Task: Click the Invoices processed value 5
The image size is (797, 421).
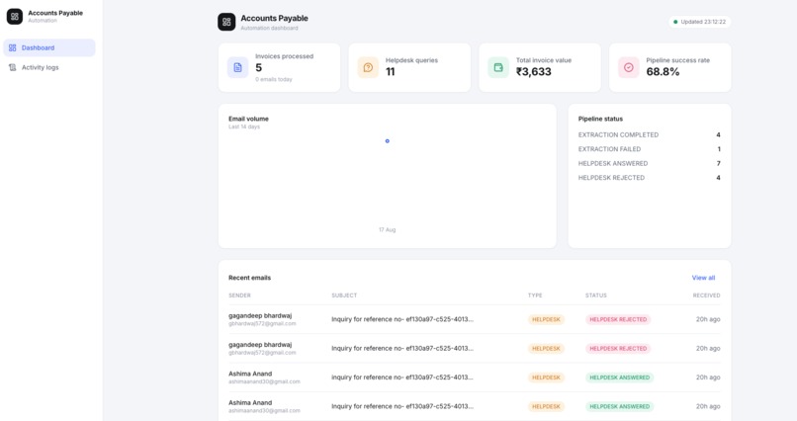Action: tap(259, 67)
